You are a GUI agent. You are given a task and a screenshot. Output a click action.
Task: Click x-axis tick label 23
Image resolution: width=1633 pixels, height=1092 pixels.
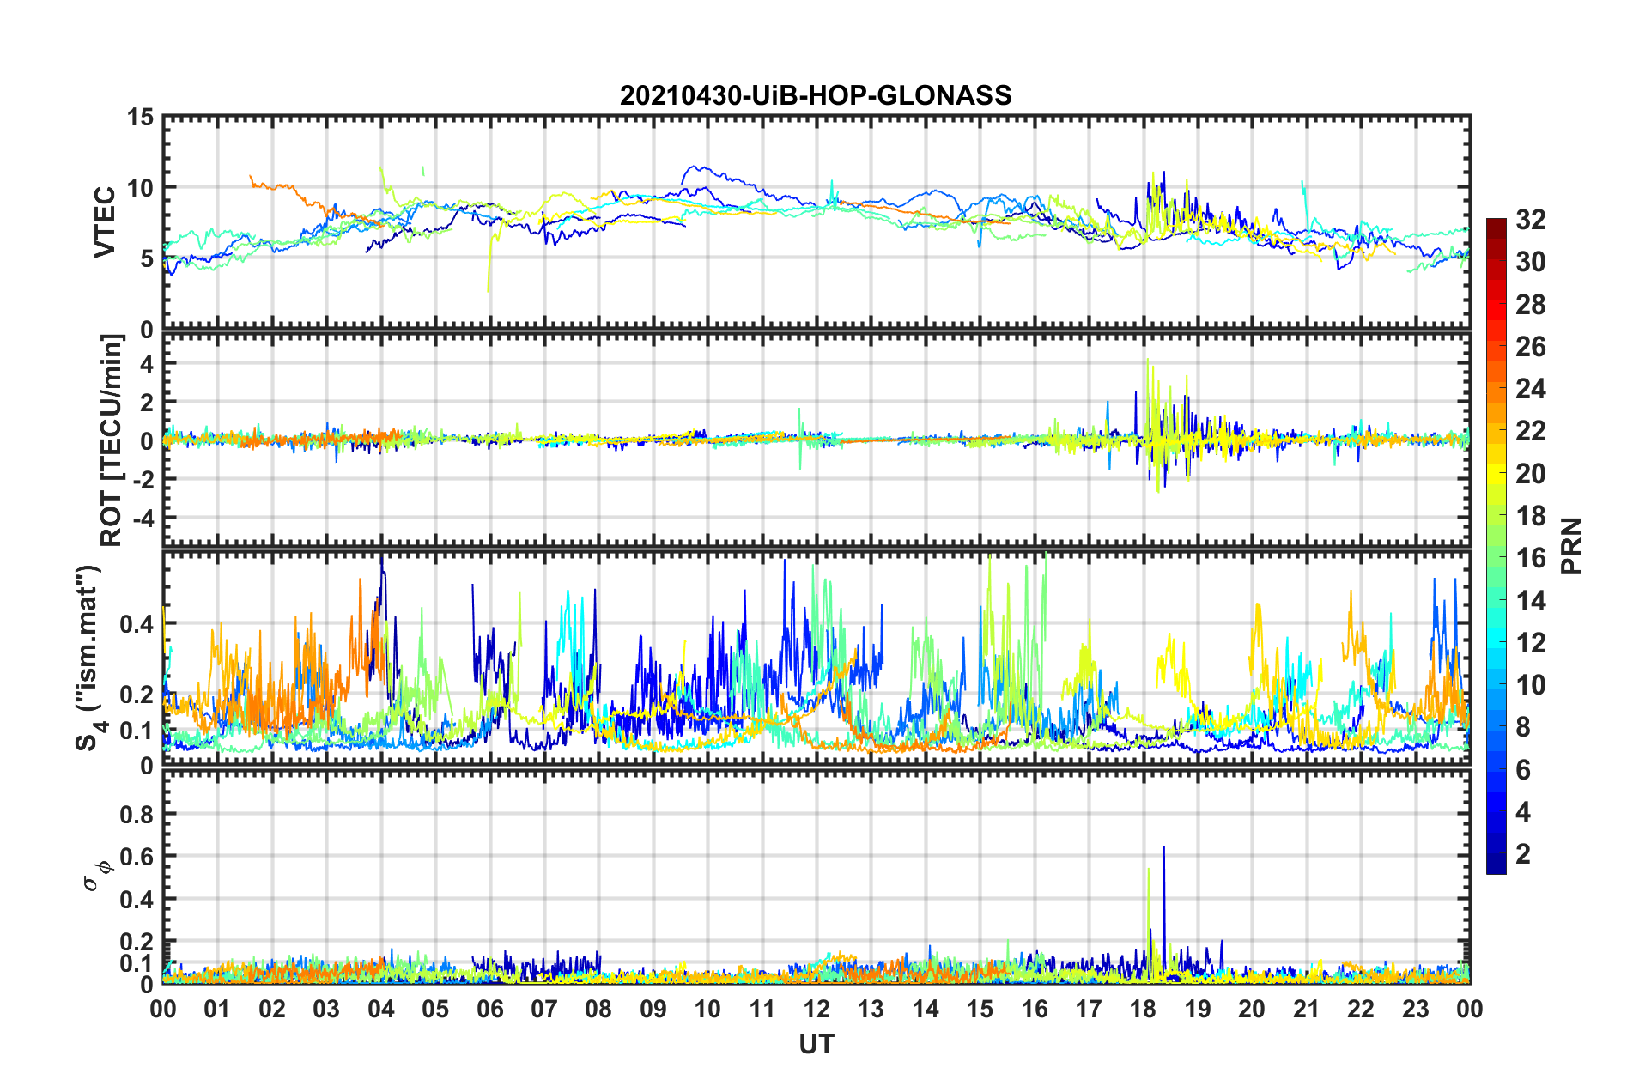coord(1416,1009)
